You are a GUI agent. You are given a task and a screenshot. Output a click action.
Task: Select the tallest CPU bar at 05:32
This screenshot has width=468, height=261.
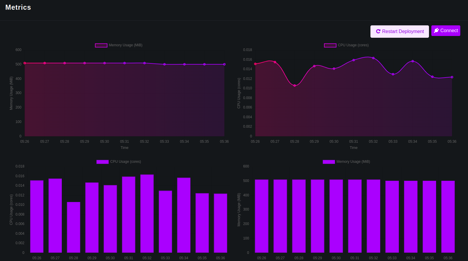pyautogui.click(x=147, y=214)
